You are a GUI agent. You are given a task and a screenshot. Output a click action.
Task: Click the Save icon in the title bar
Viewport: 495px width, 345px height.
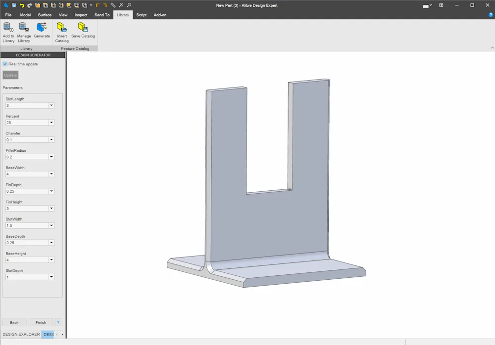point(14,5)
